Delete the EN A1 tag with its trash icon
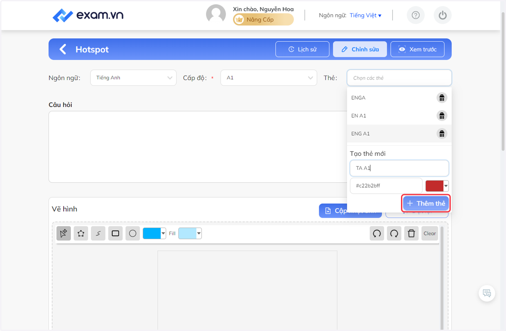The image size is (506, 331). 441,116
